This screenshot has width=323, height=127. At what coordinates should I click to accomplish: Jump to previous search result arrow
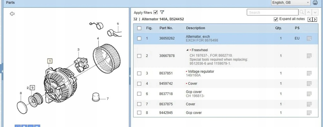tap(308, 12)
